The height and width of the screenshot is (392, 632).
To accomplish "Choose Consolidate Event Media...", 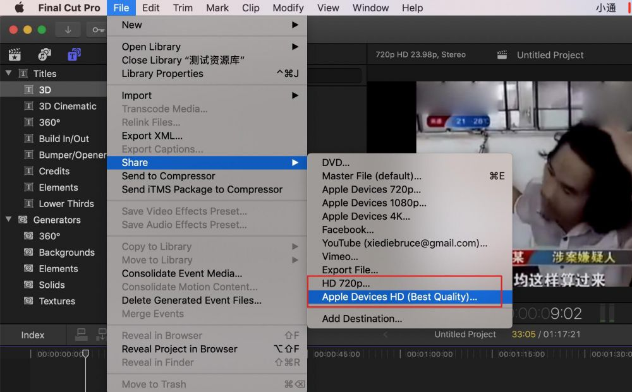I will click(x=207, y=274).
